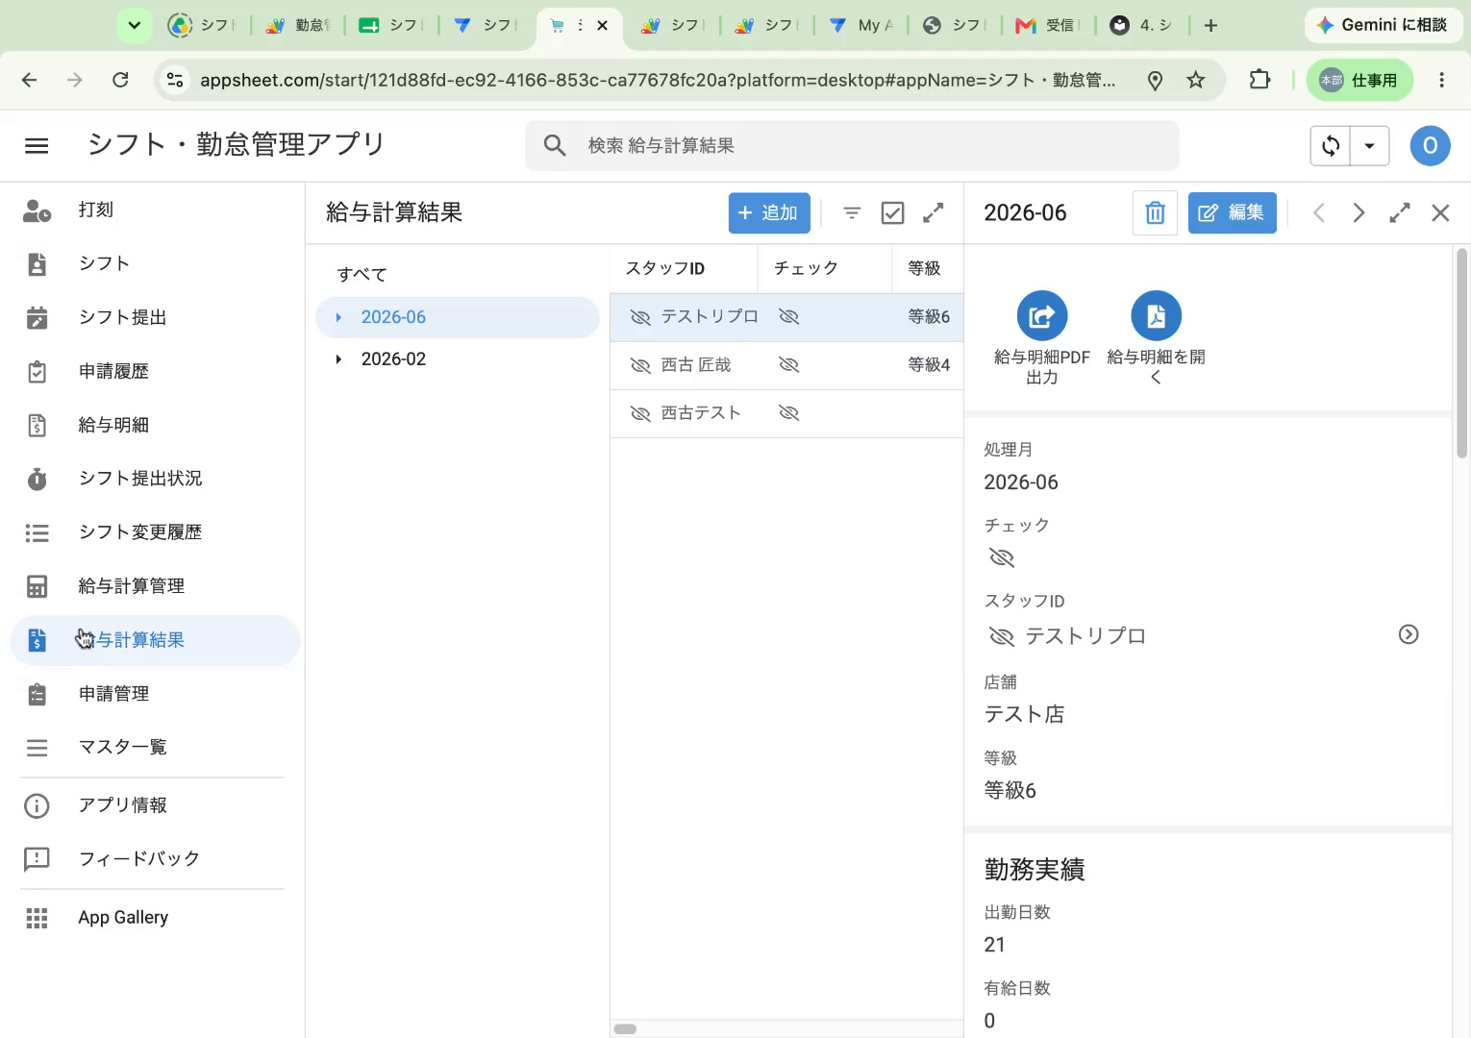Image resolution: width=1471 pixels, height=1038 pixels.
Task: Open the tab search dropdown arrow
Action: pyautogui.click(x=135, y=26)
